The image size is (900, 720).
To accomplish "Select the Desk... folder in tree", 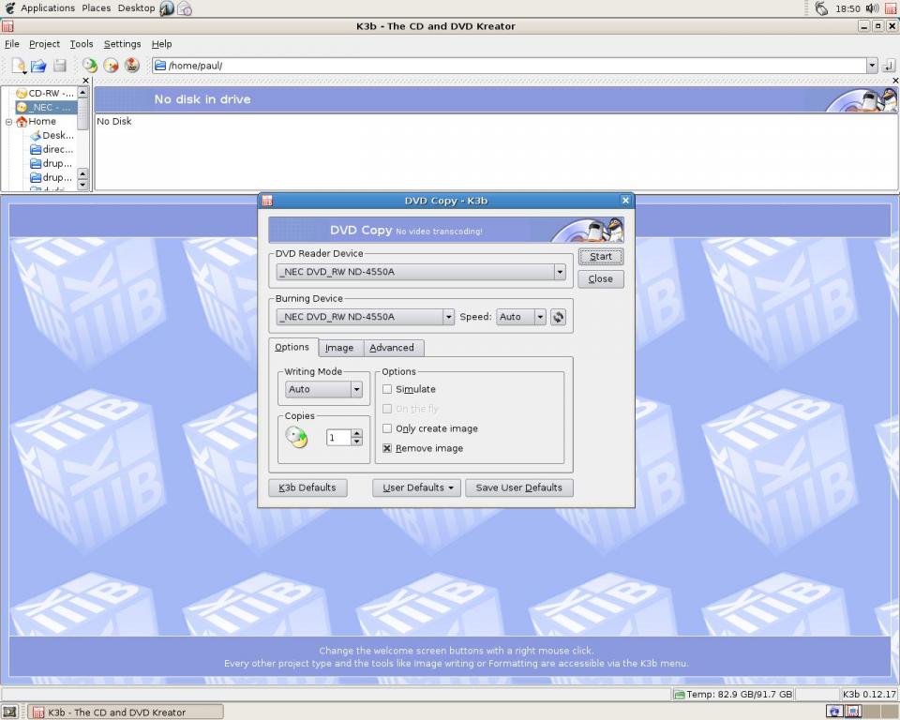I will pyautogui.click(x=52, y=136).
